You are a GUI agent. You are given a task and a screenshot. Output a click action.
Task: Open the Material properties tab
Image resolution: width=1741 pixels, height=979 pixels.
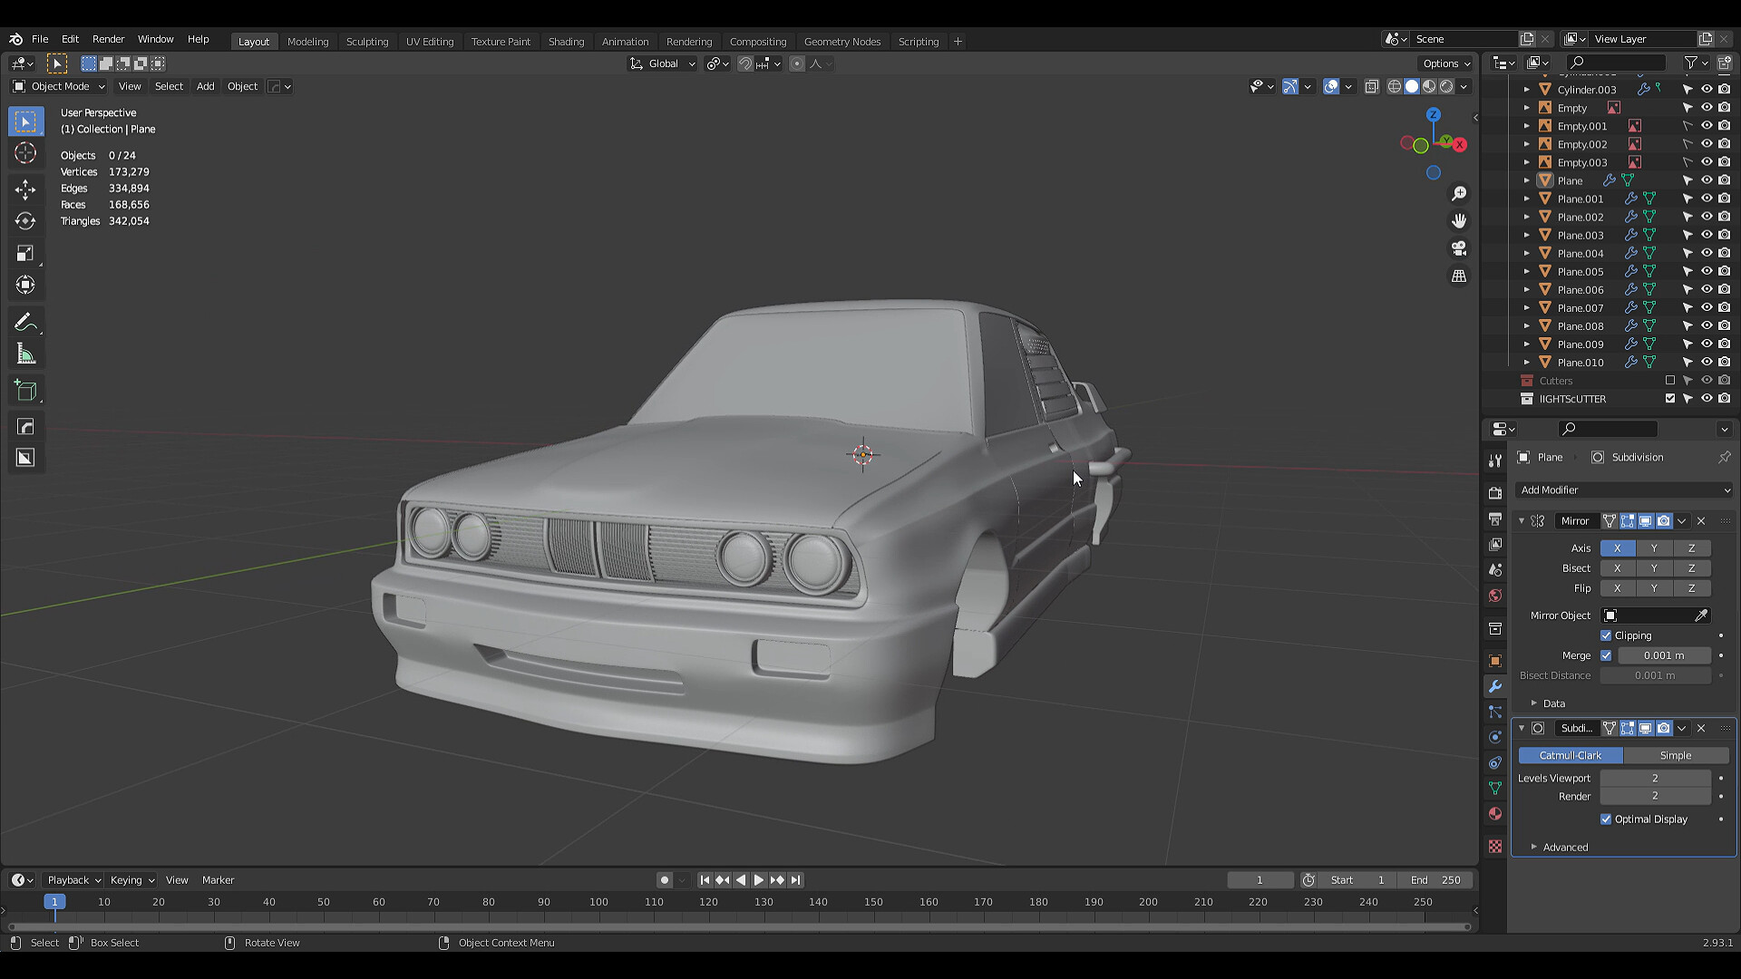(1495, 814)
